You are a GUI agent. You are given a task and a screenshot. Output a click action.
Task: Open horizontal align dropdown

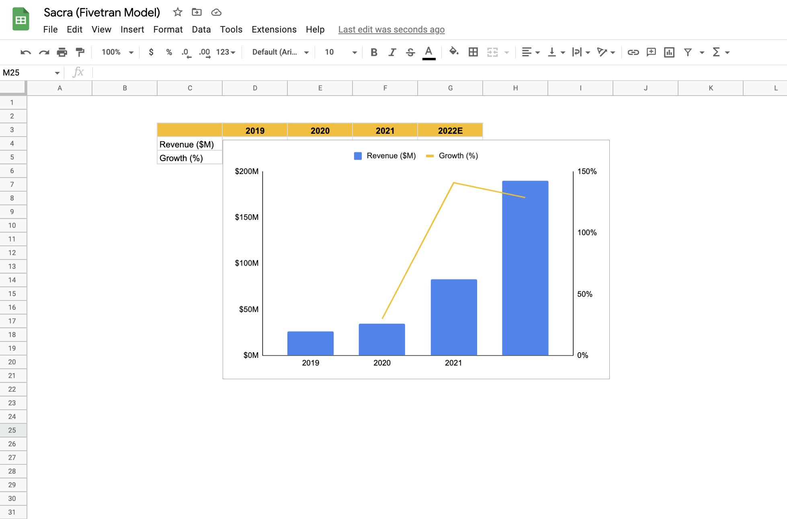click(x=531, y=52)
